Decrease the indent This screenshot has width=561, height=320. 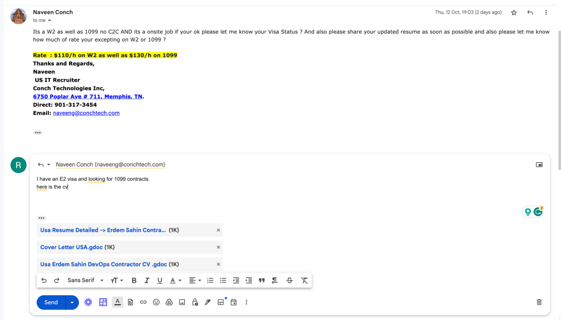236,281
